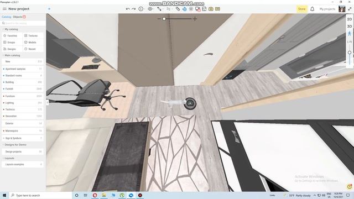Screen dimensions: 354x199
Task: Switch to 3D view mode
Action: pyautogui.click(x=350, y=27)
